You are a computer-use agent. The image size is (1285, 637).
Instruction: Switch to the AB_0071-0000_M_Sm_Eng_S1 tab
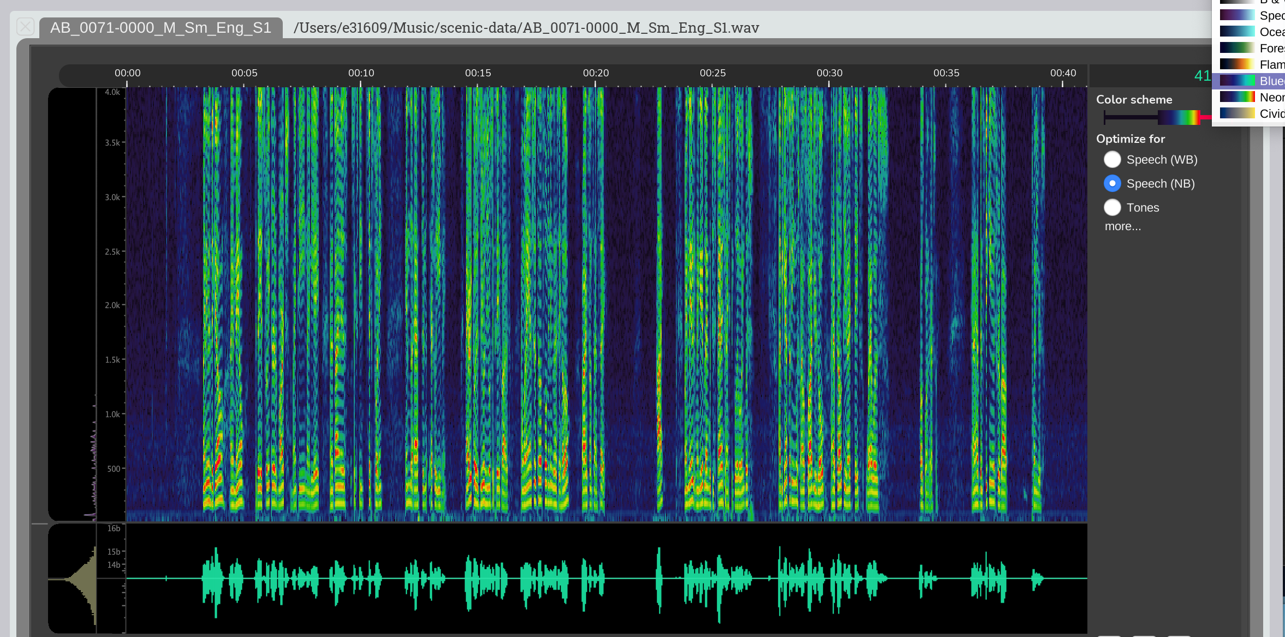coord(161,27)
